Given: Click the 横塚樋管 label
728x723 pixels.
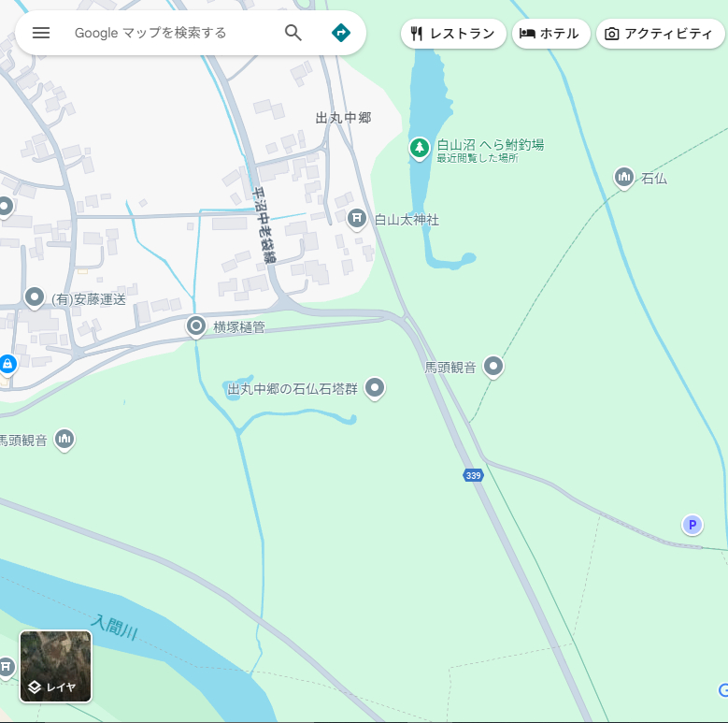Looking at the screenshot, I should pos(239,327).
